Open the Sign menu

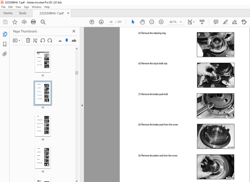(26, 7)
